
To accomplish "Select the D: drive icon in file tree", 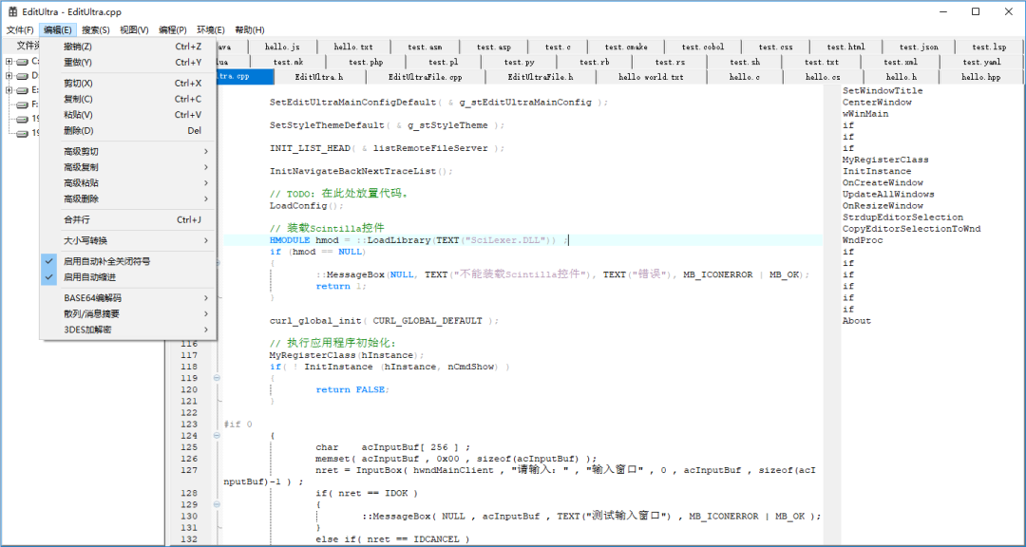I will [x=23, y=76].
